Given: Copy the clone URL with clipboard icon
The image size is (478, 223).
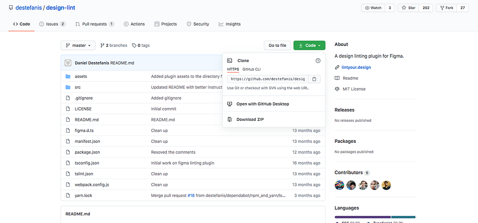Looking at the screenshot, I should 315,79.
